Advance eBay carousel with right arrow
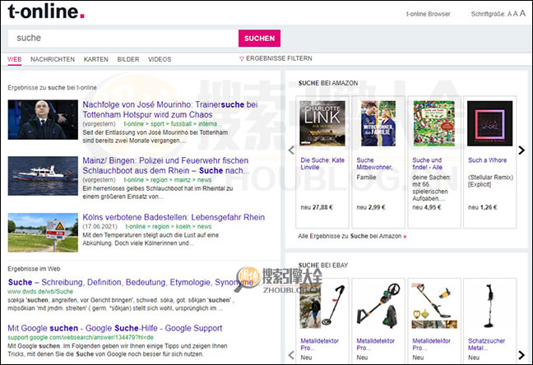533x365 pixels. pyautogui.click(x=521, y=355)
